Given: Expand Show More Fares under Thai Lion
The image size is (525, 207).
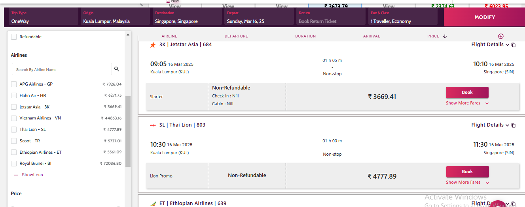Looking at the screenshot, I should point(467,182).
